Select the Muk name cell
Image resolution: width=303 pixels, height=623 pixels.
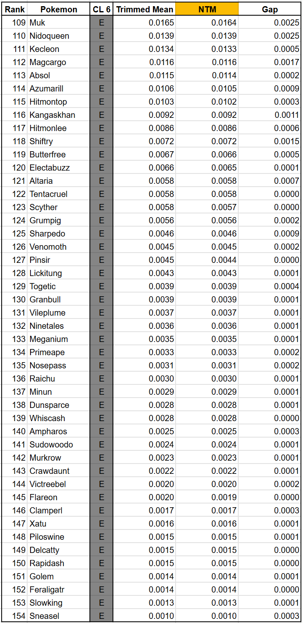click(59, 23)
